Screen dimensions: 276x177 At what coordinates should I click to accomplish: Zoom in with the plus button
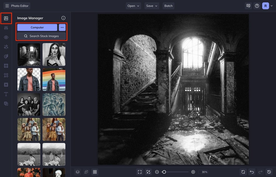(x=193, y=172)
